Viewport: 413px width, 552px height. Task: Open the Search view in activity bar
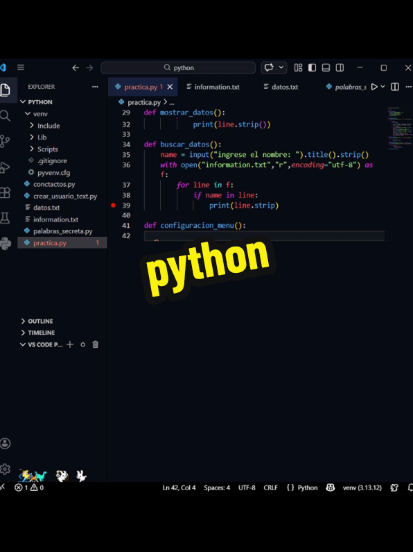pos(5,115)
